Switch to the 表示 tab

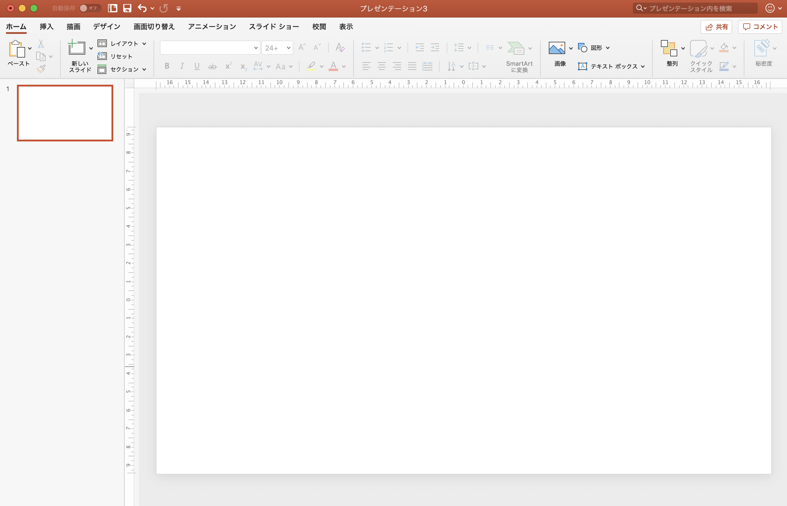(346, 27)
